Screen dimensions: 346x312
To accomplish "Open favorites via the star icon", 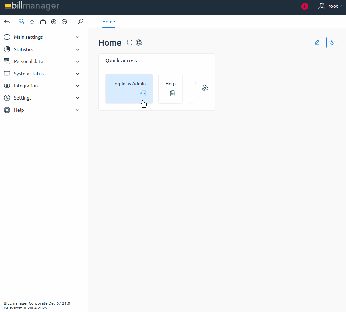I will click(32, 22).
